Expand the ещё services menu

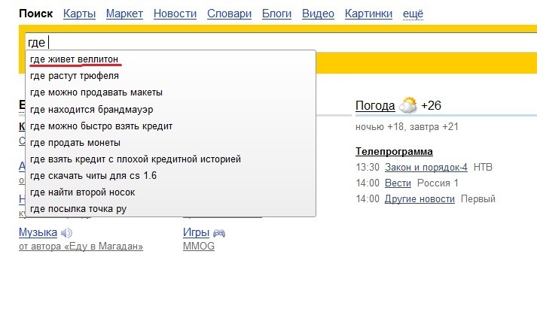point(413,14)
